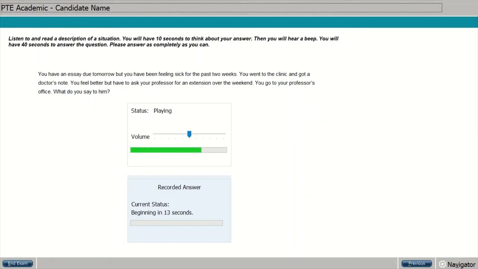Click the Navigator gear icon
The image size is (478, 269).
click(x=443, y=265)
